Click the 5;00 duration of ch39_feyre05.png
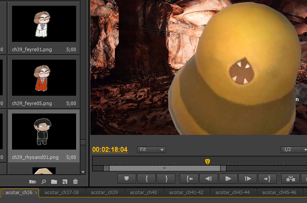This screenshot has height=203, width=307. click(x=71, y=103)
